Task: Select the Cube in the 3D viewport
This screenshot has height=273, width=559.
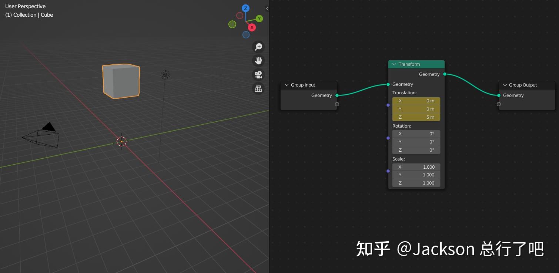Action: [121, 81]
